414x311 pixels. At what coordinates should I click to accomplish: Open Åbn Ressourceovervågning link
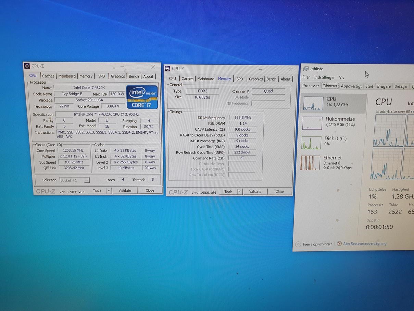(x=364, y=243)
